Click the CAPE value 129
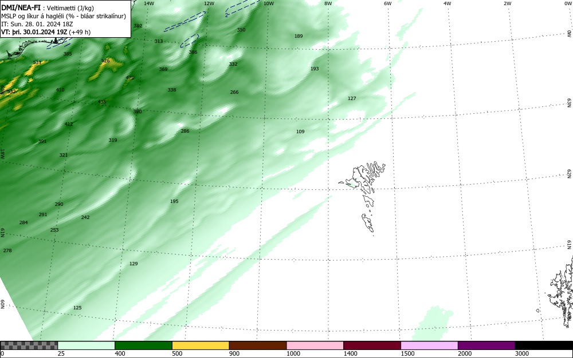The image size is (573, 358). [x=134, y=264]
